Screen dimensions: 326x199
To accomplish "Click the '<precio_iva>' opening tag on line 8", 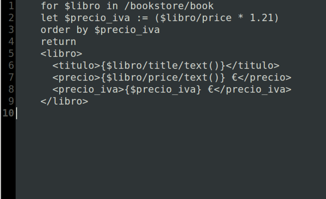I will point(89,90).
